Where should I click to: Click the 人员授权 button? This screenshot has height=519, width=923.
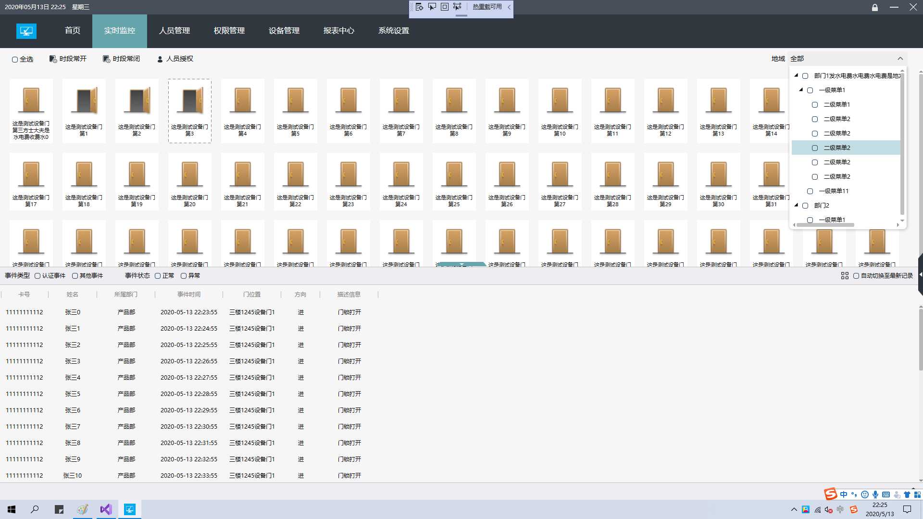pyautogui.click(x=175, y=59)
